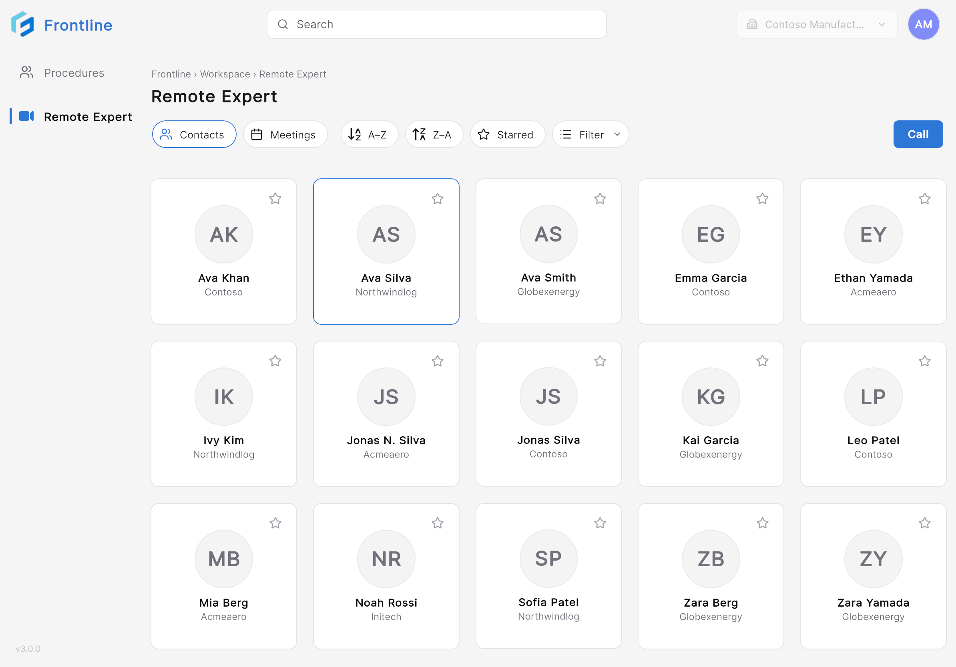Focus the Search input field
Screen dimensions: 956x667
[436, 24]
